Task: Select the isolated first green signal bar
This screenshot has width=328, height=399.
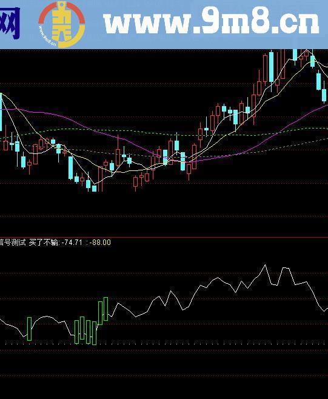Action: [29, 329]
